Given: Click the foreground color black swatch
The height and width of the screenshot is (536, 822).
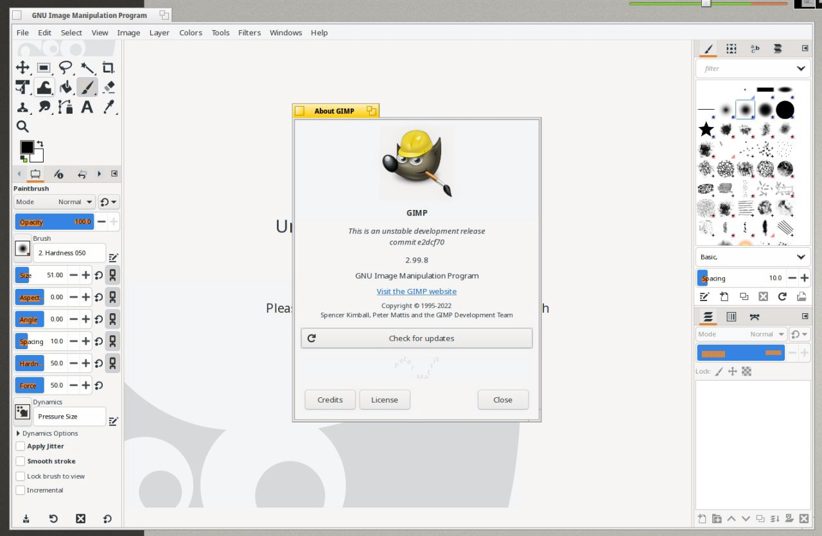Looking at the screenshot, I should pyautogui.click(x=27, y=147).
